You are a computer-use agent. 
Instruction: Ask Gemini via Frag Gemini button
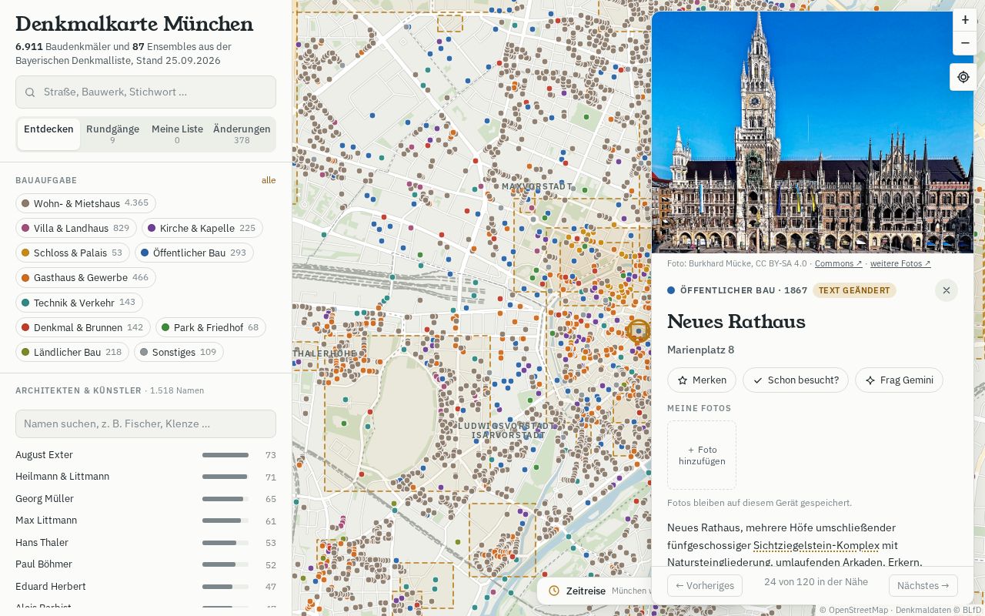point(899,380)
